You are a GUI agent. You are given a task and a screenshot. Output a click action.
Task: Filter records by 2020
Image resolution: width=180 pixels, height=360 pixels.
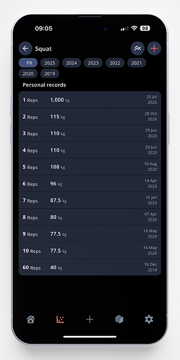28,73
